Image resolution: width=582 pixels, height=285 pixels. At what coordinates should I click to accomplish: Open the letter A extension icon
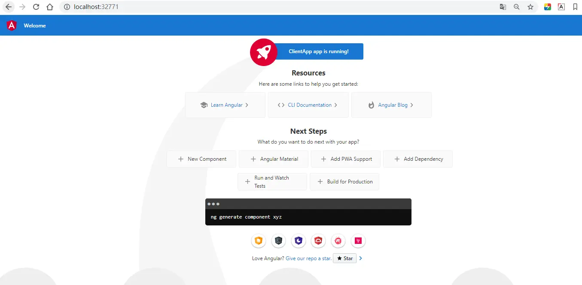561,7
